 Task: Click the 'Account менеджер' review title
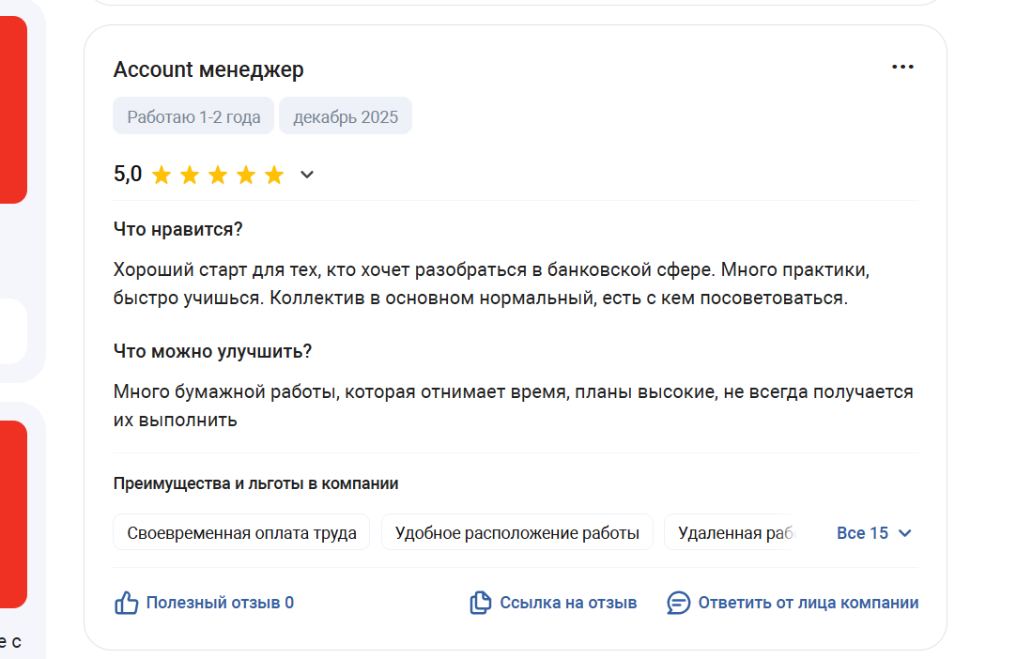(208, 69)
